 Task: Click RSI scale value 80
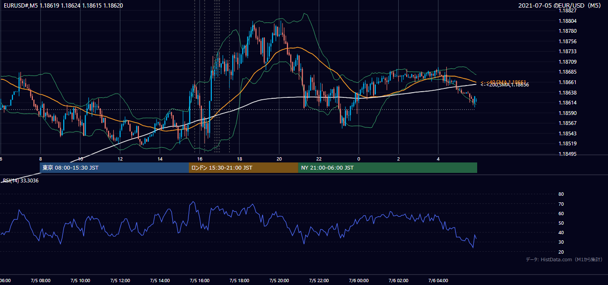[561, 194]
